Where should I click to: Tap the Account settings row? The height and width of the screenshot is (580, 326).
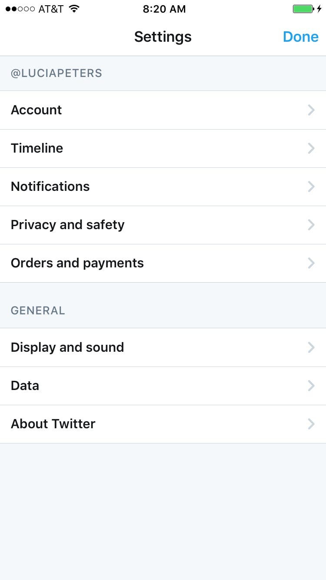(x=37, y=110)
